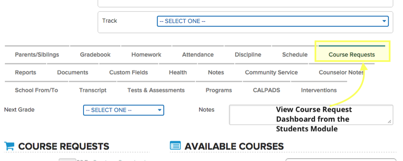Open the CALPADS tab

[x=267, y=90]
